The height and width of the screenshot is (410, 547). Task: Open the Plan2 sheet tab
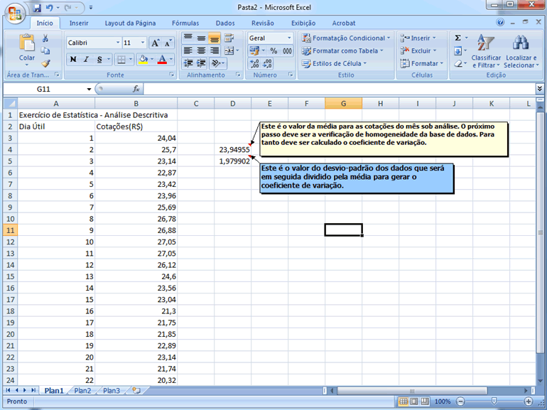click(x=82, y=391)
